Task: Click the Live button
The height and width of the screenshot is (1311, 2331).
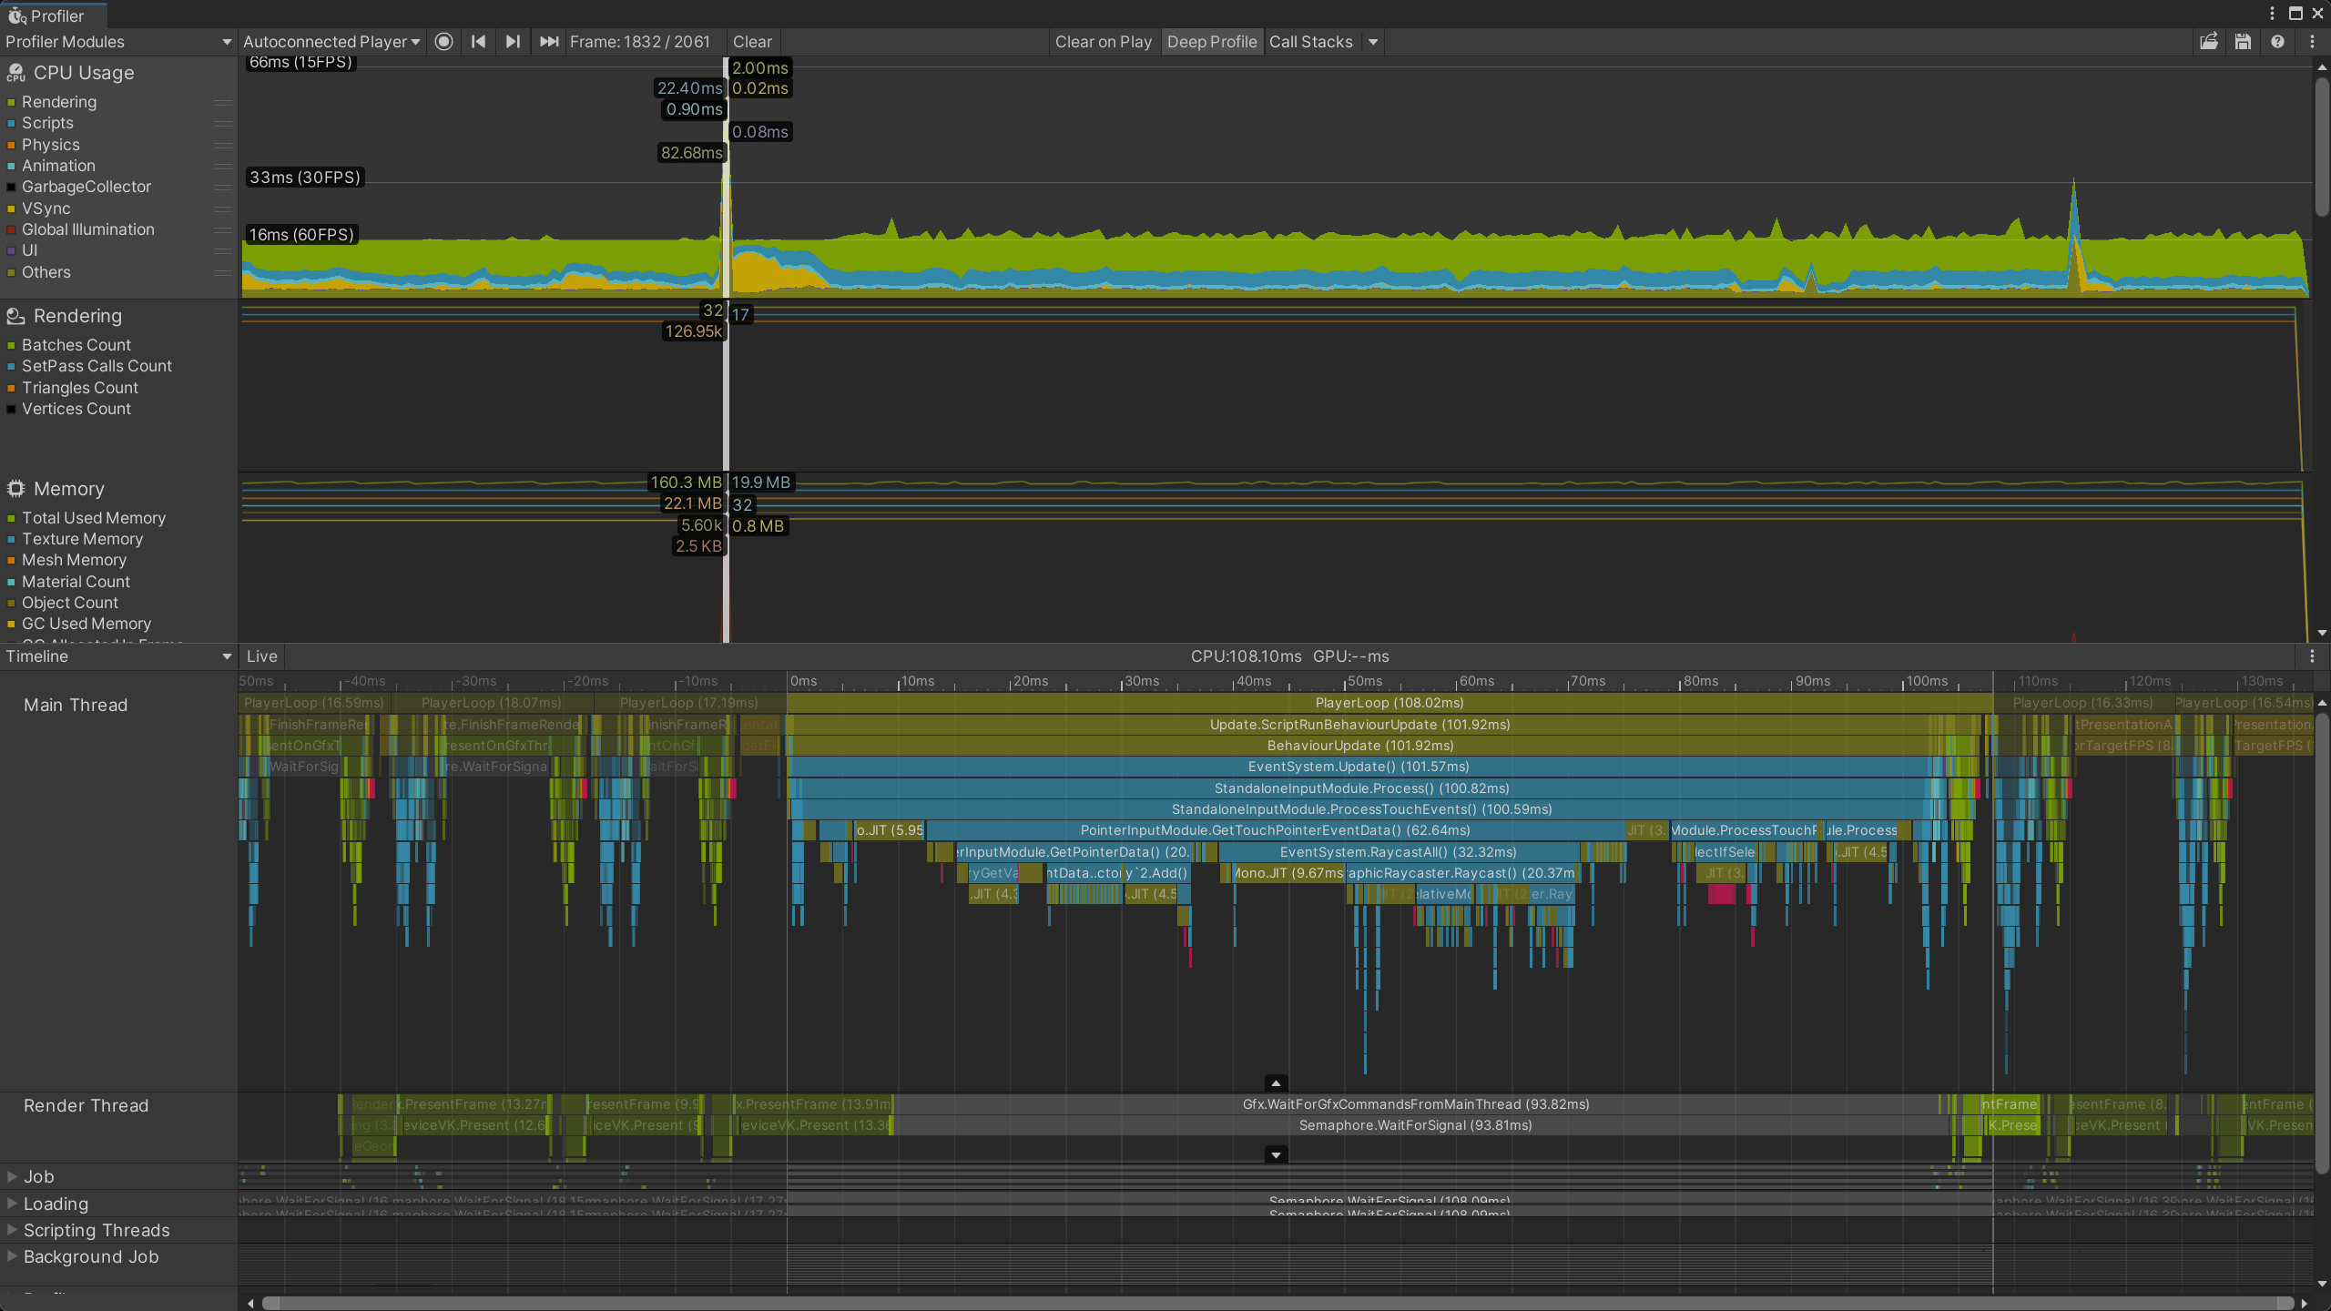Action: coord(261,656)
